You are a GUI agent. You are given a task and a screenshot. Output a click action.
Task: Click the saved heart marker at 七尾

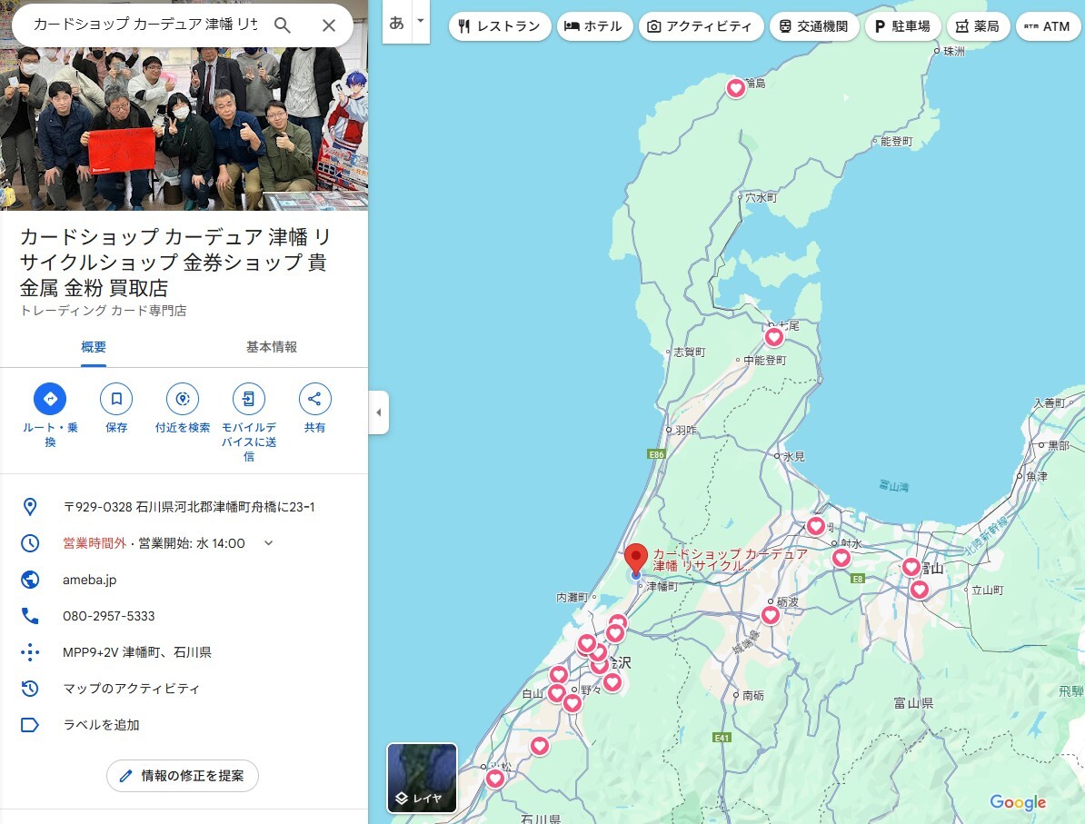773,337
